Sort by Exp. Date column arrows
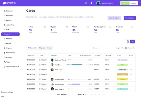 click(x=112, y=55)
